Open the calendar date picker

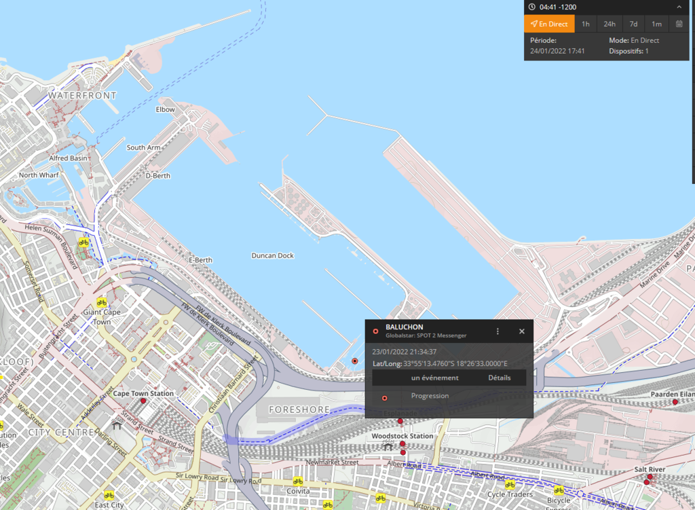(x=679, y=24)
